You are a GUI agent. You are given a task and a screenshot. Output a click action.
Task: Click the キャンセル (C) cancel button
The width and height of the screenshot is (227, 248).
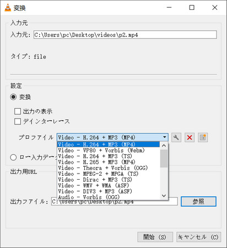(x=198, y=237)
